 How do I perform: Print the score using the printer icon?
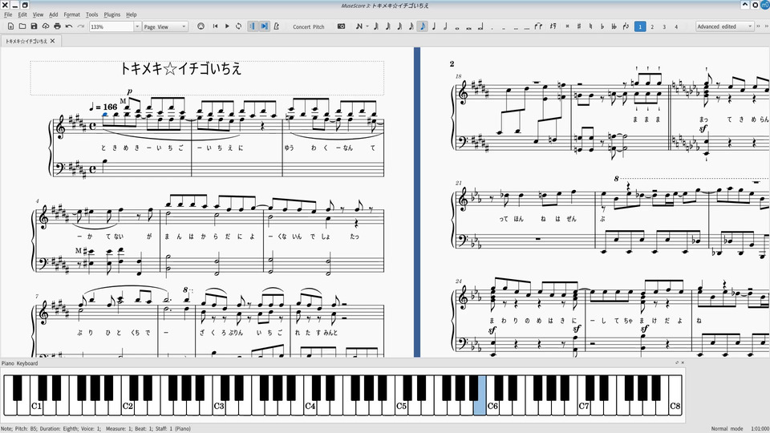point(58,26)
